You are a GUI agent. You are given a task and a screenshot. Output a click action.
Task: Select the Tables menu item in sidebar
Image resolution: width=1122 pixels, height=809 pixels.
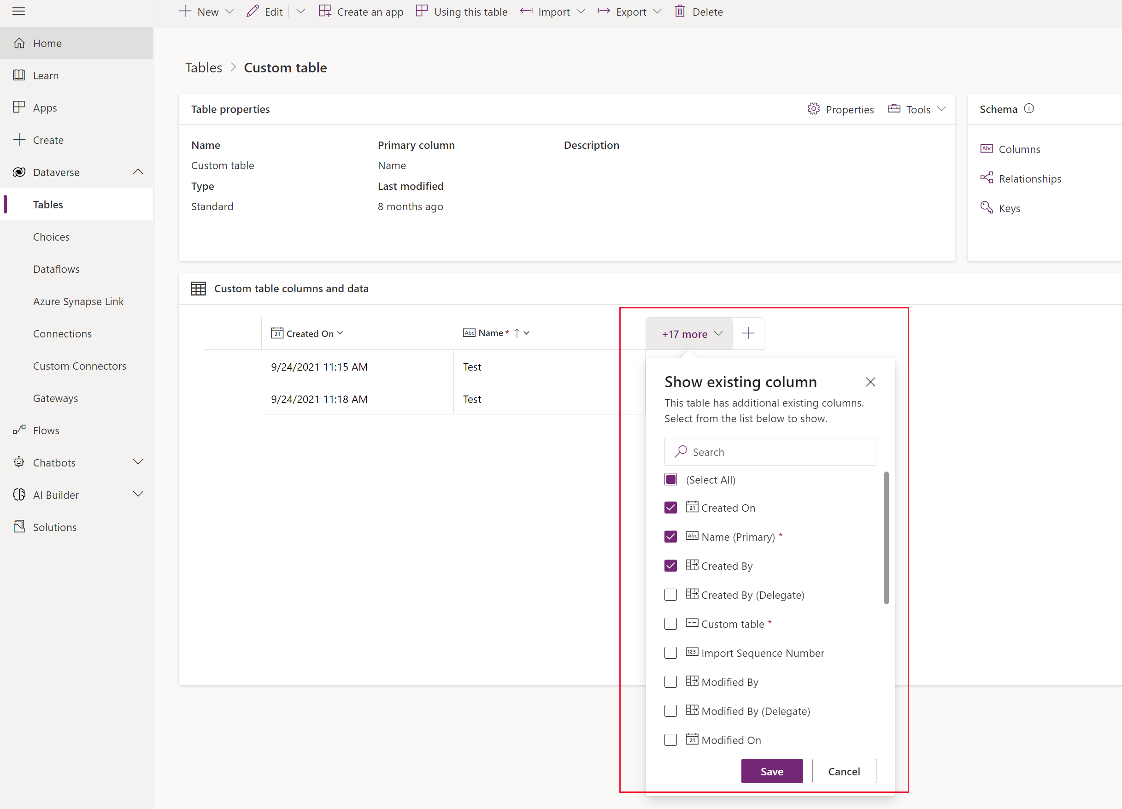[x=48, y=204]
